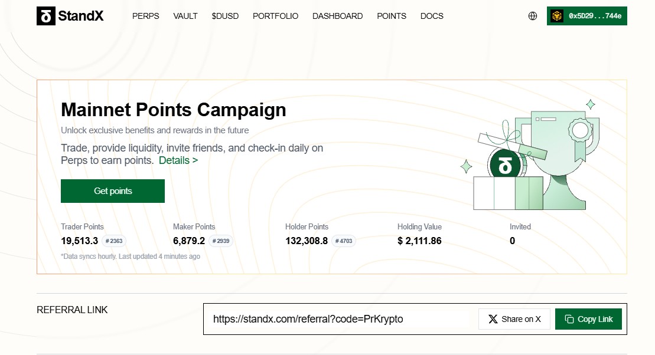Click the wallet avatar cube icon

coord(557,16)
